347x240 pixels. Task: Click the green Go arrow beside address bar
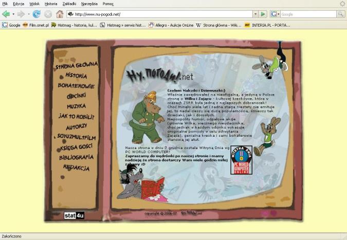tap(263, 14)
